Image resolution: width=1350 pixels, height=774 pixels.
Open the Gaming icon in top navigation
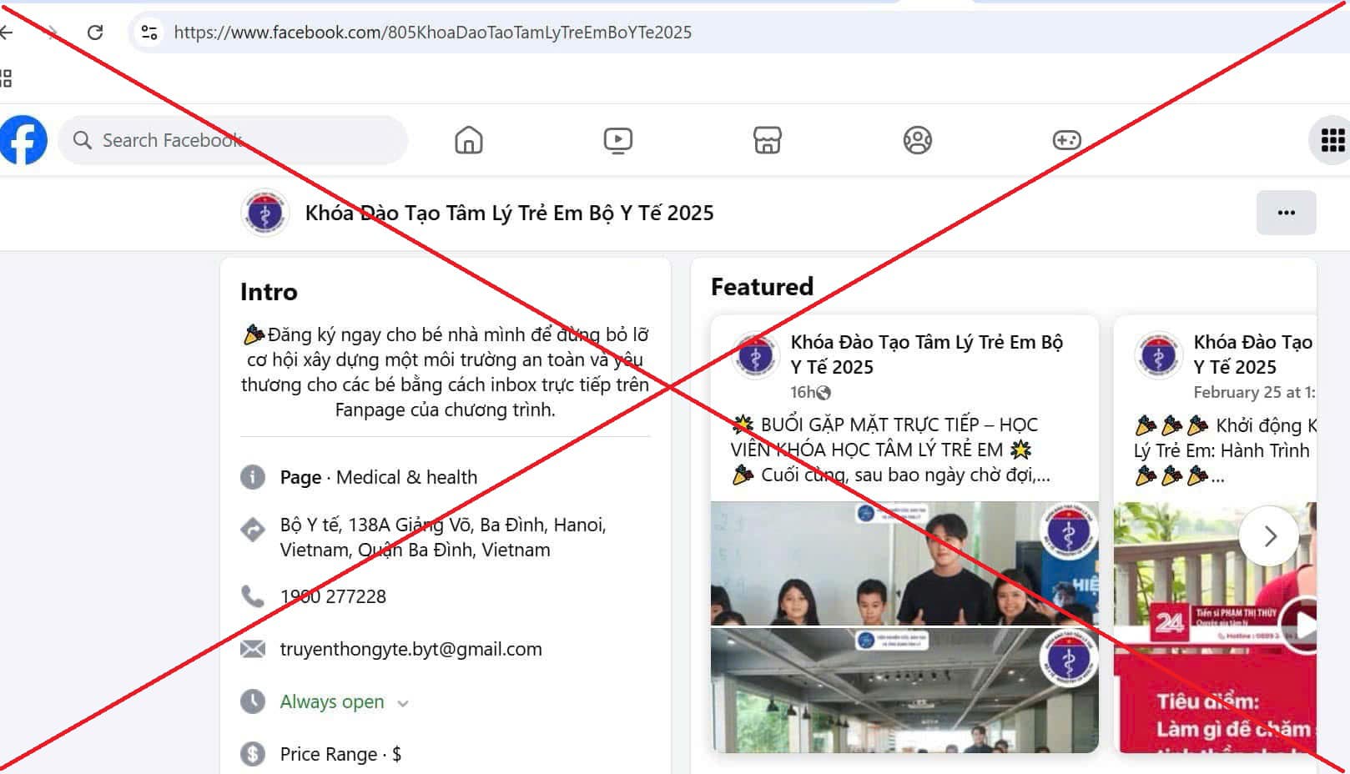1068,140
